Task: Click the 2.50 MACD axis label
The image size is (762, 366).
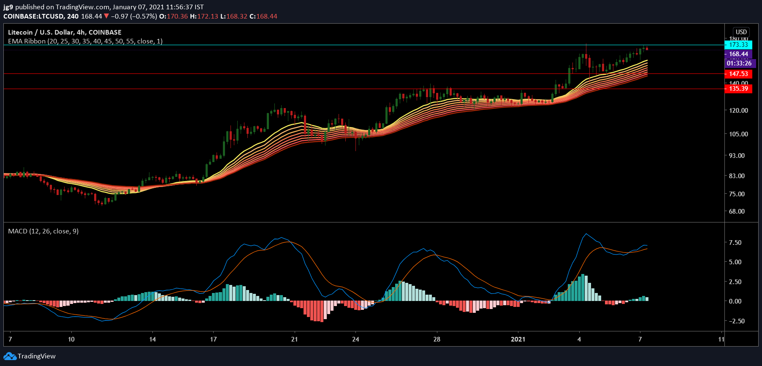Action: click(735, 282)
